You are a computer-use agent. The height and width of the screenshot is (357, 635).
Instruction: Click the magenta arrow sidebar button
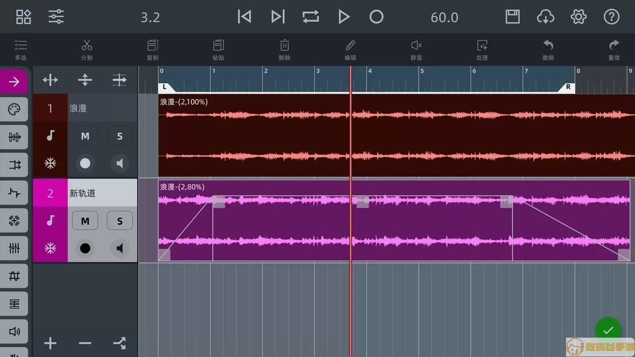pyautogui.click(x=14, y=82)
